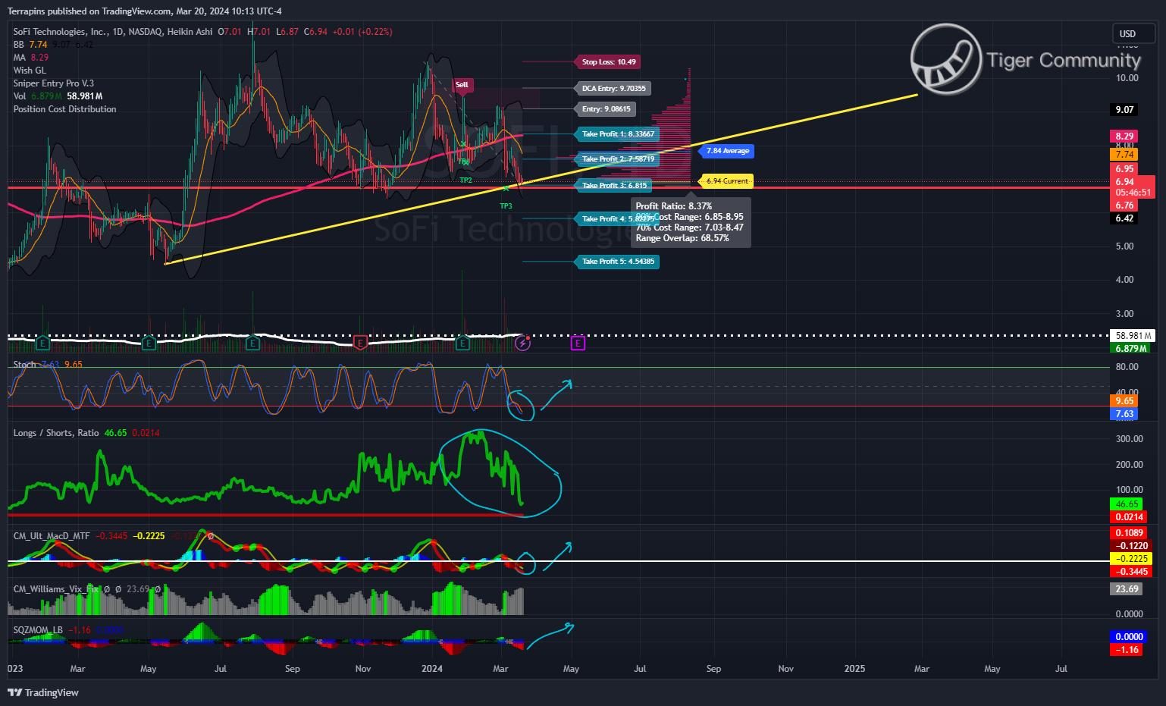Click the 05:46:51 countdown timer label
The image size is (1166, 706).
point(1133,193)
